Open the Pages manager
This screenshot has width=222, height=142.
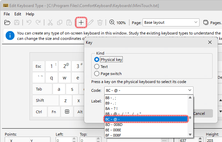[212, 23]
